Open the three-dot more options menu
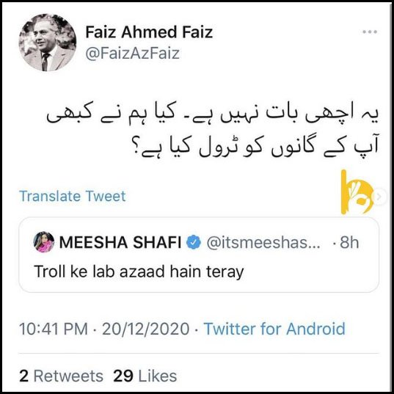Viewport: 394px width, 394px height. 370,32
